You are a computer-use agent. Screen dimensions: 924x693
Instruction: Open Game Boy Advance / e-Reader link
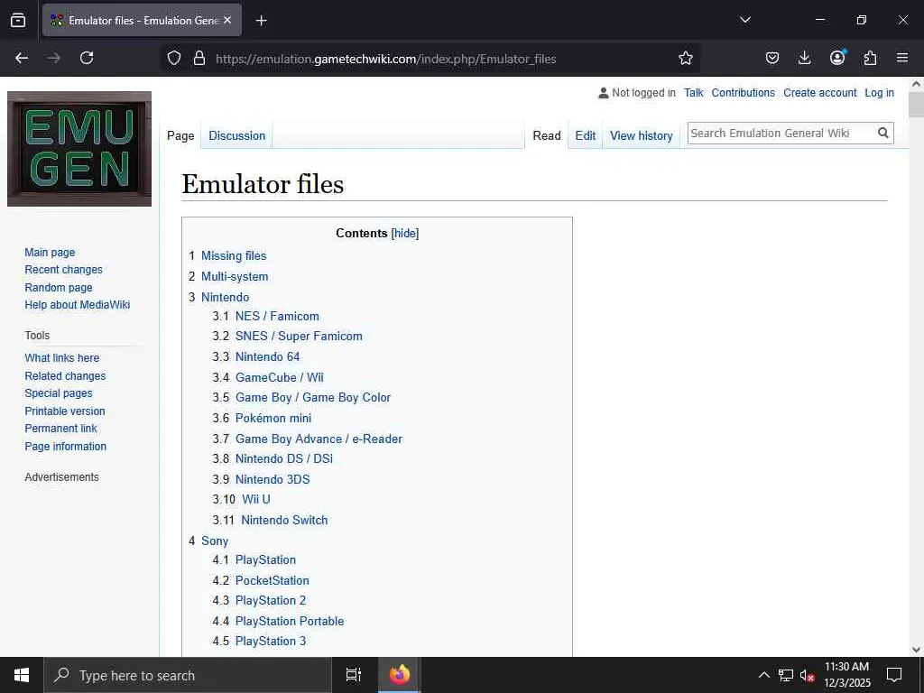(319, 439)
